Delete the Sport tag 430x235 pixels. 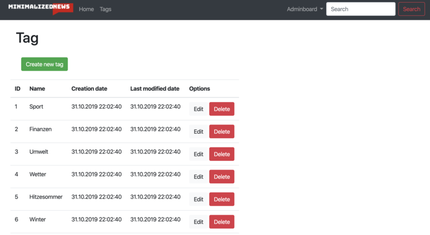click(221, 109)
